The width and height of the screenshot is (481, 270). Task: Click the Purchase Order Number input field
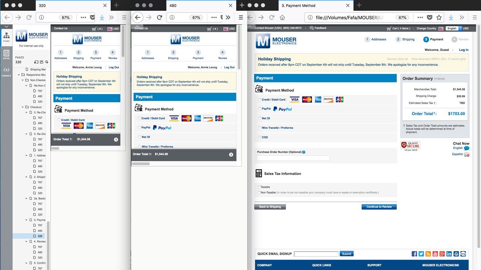coord(293,158)
